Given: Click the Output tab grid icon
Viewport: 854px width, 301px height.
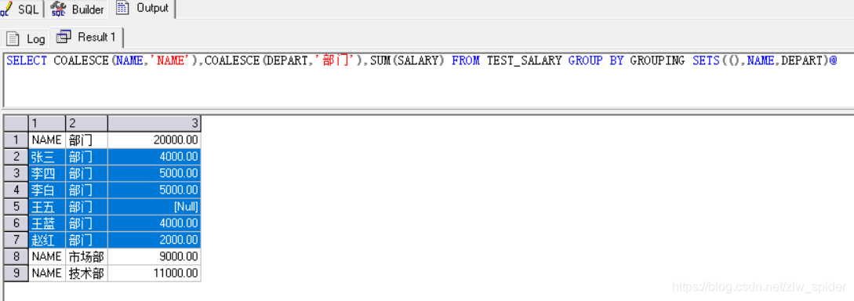Looking at the screenshot, I should point(122,8).
